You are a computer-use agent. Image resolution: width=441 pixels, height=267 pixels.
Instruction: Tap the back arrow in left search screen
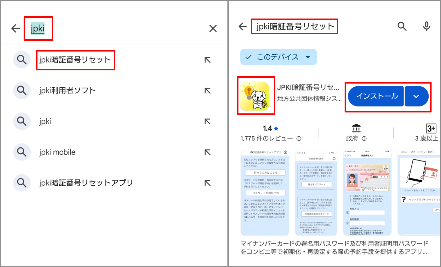[x=15, y=29]
